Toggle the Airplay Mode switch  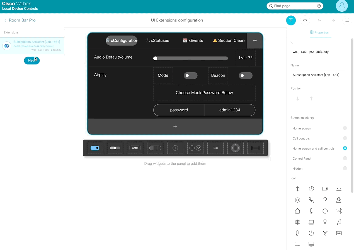click(190, 76)
